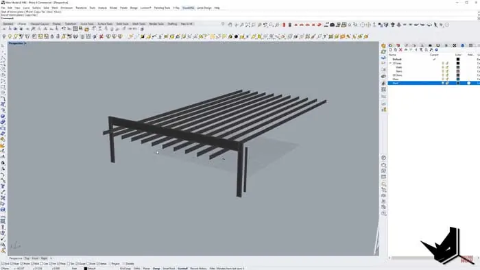Toggle Perp object snap checkbox
Screen dimensions: 480x270
pos(59,264)
